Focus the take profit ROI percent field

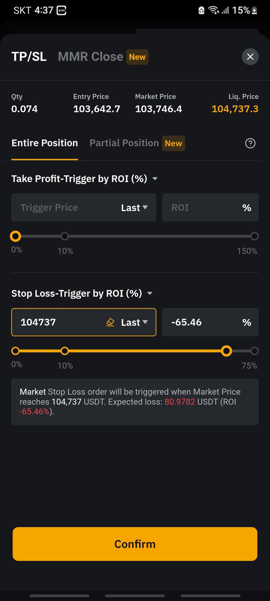coord(210,208)
